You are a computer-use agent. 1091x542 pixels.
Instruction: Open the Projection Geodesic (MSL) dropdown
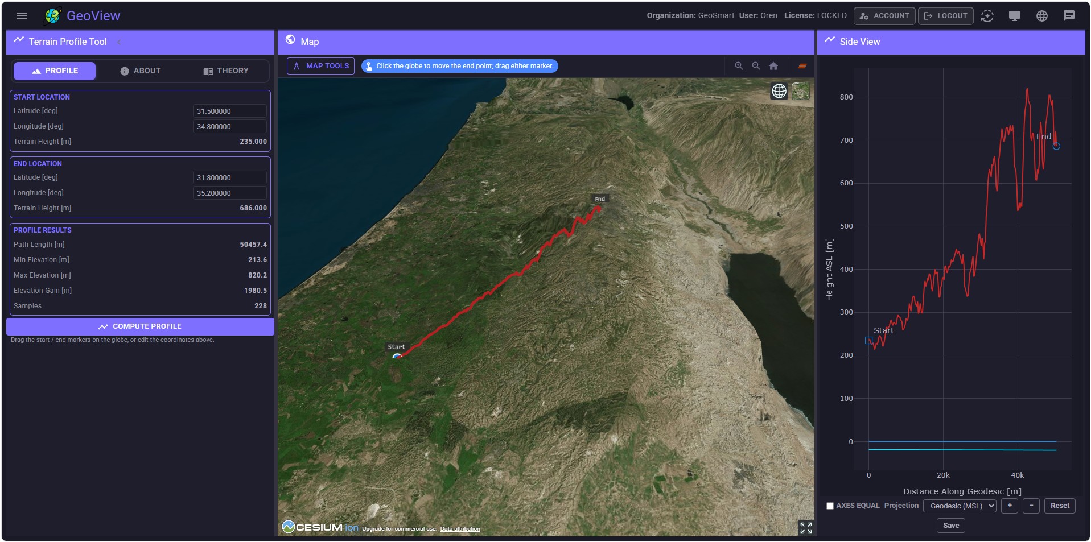coord(960,506)
